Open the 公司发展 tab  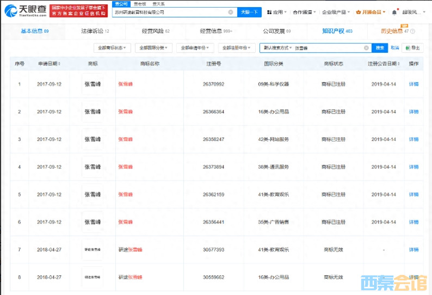click(276, 31)
